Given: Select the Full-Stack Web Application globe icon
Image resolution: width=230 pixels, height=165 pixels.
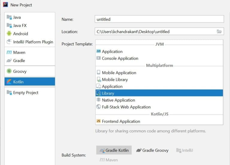Looking at the screenshot, I should click(99, 107).
